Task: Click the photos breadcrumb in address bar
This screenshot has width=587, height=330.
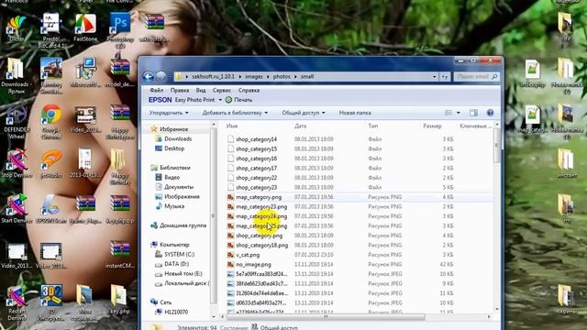Action: click(x=282, y=77)
